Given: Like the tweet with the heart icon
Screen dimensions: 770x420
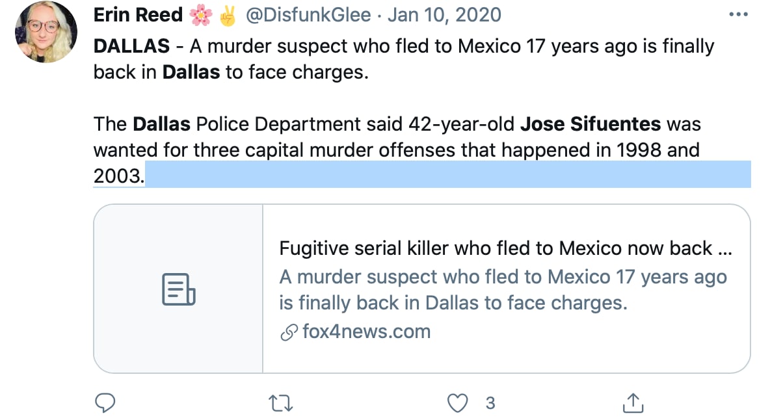Looking at the screenshot, I should coord(458,404).
